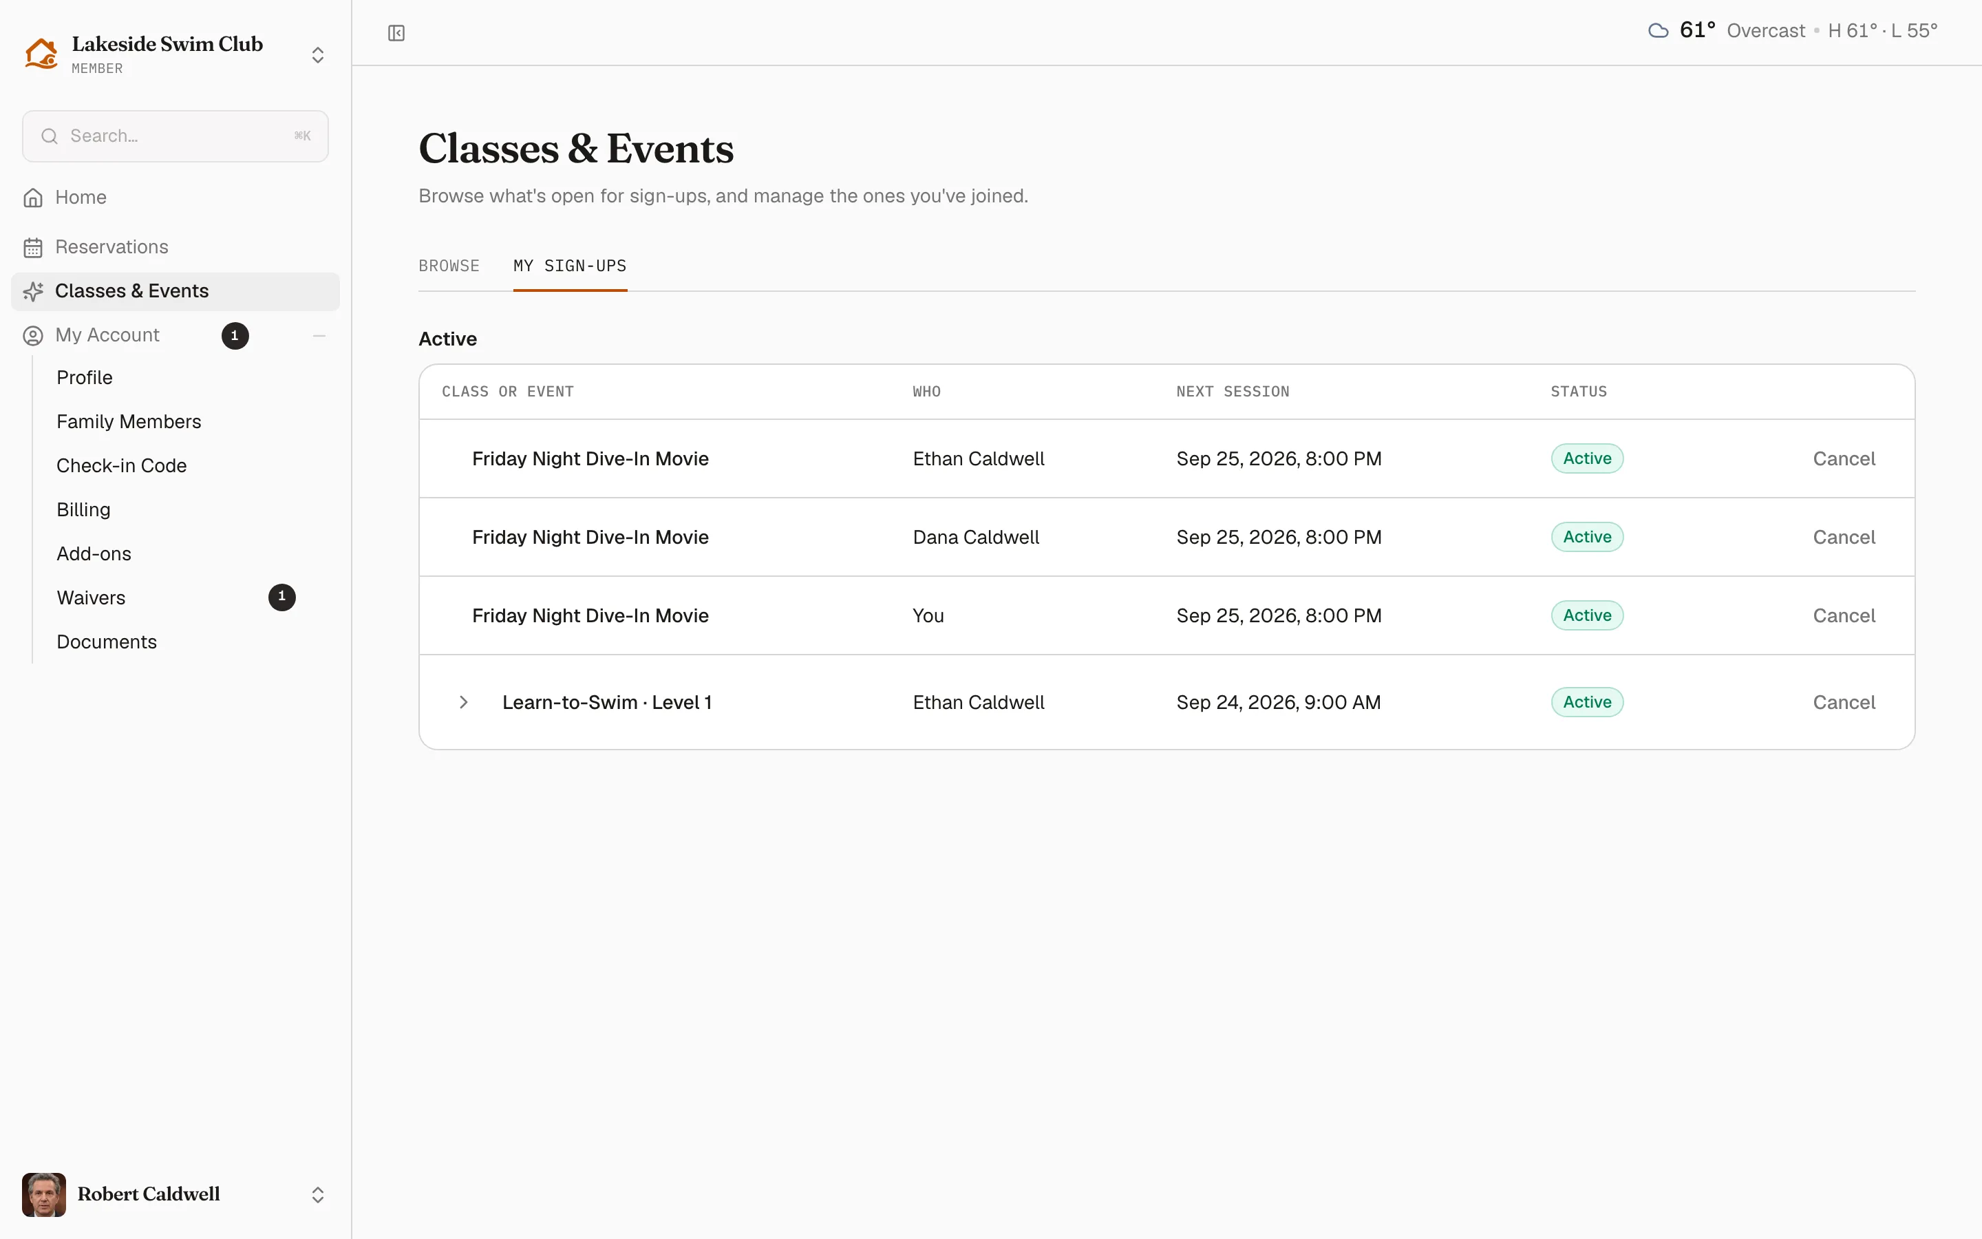
Task: Cancel Dana Caldwell's Dive-In Movie sign-up
Action: (x=1844, y=538)
